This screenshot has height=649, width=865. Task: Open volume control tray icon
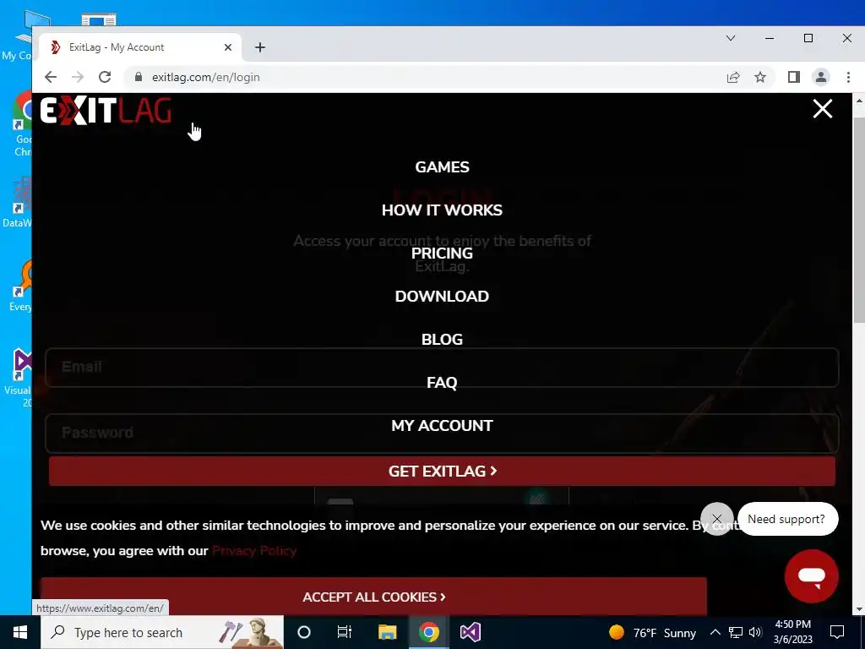tap(756, 632)
